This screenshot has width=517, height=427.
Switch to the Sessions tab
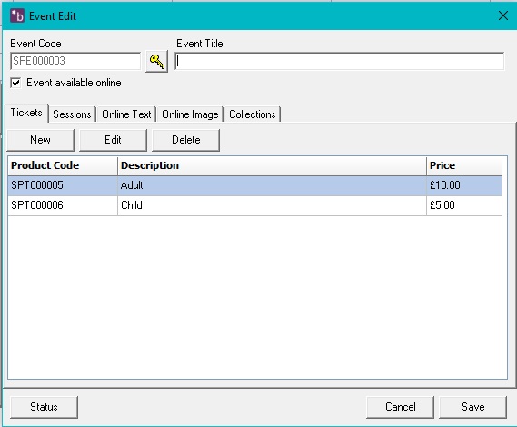[x=72, y=114]
